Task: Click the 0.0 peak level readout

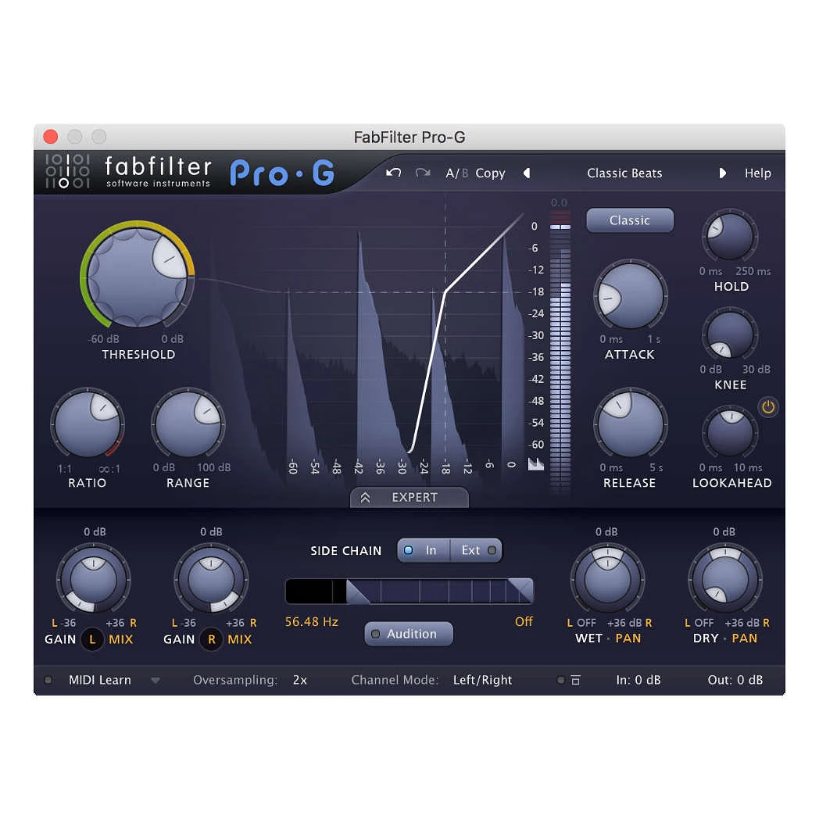Action: pos(559,202)
